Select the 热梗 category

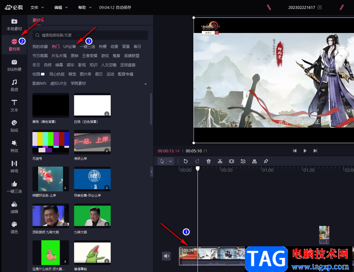[x=103, y=46]
